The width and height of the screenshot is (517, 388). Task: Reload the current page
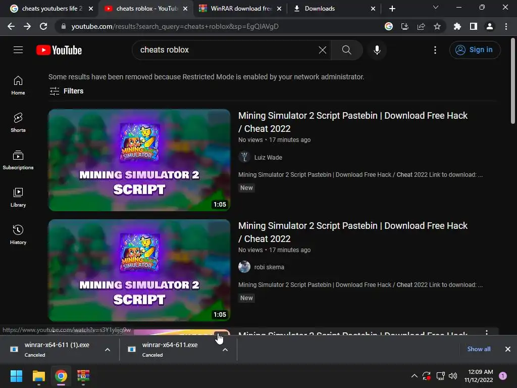(43, 26)
